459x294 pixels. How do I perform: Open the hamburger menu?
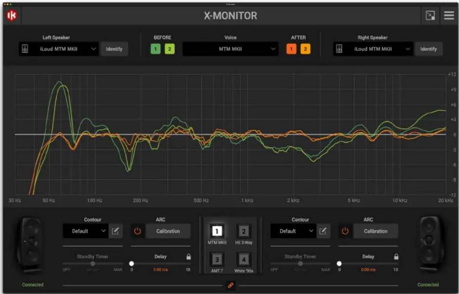(449, 16)
